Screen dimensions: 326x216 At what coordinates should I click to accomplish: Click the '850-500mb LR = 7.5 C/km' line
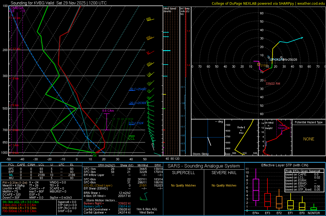pyautogui.click(x=19, y=208)
